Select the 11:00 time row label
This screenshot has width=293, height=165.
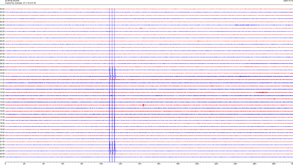click(2, 79)
